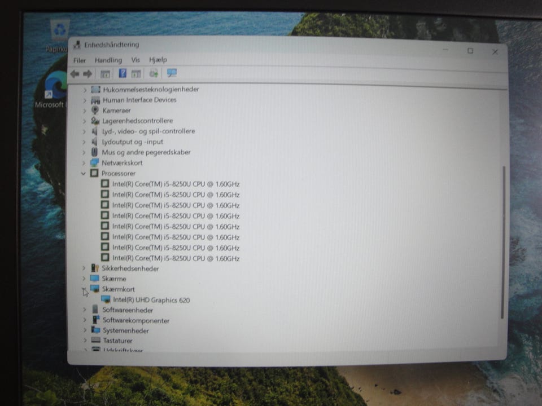
Task: Expand the Lydoutput og -input node
Action: 84,142
